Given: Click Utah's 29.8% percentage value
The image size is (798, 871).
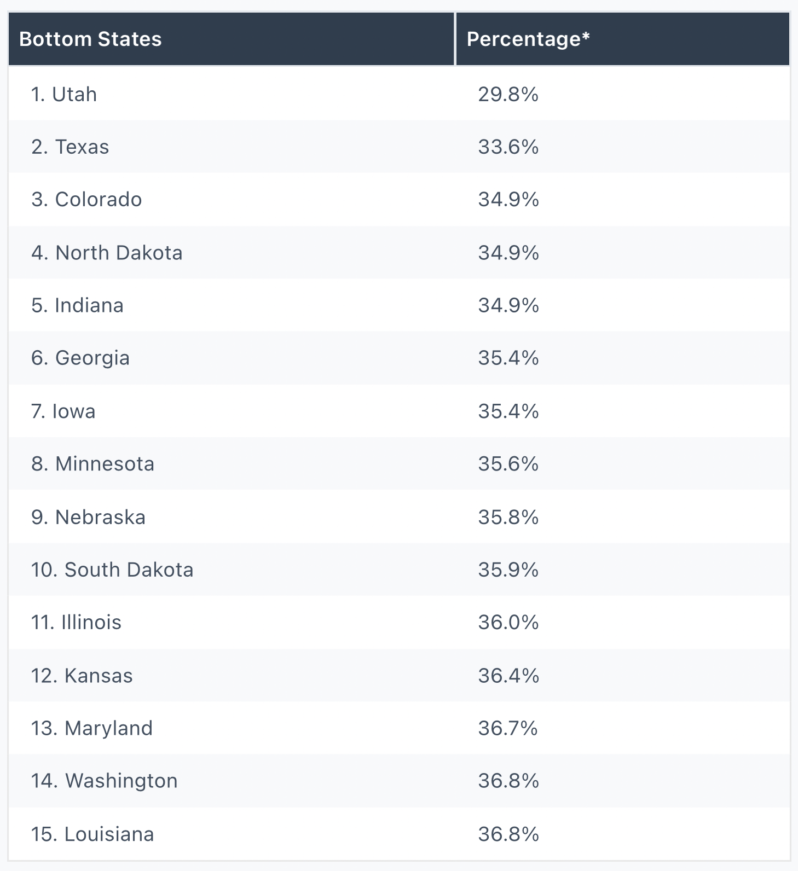Looking at the screenshot, I should point(508,94).
